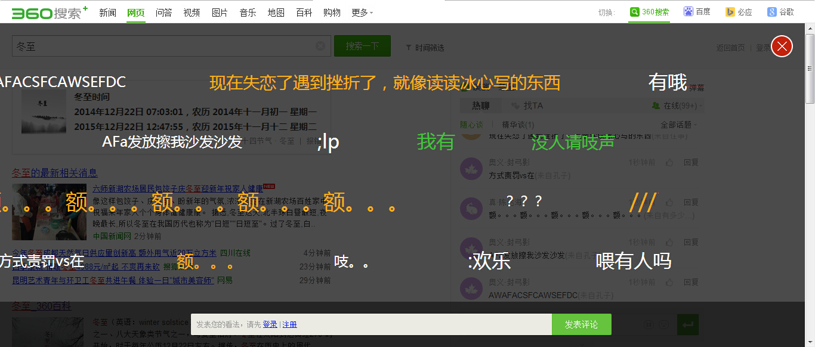
Task: Select the 热聊 tab
Action: 480,106
